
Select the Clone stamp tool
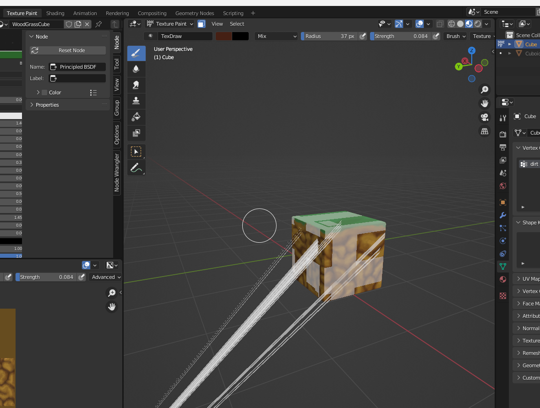pos(136,101)
